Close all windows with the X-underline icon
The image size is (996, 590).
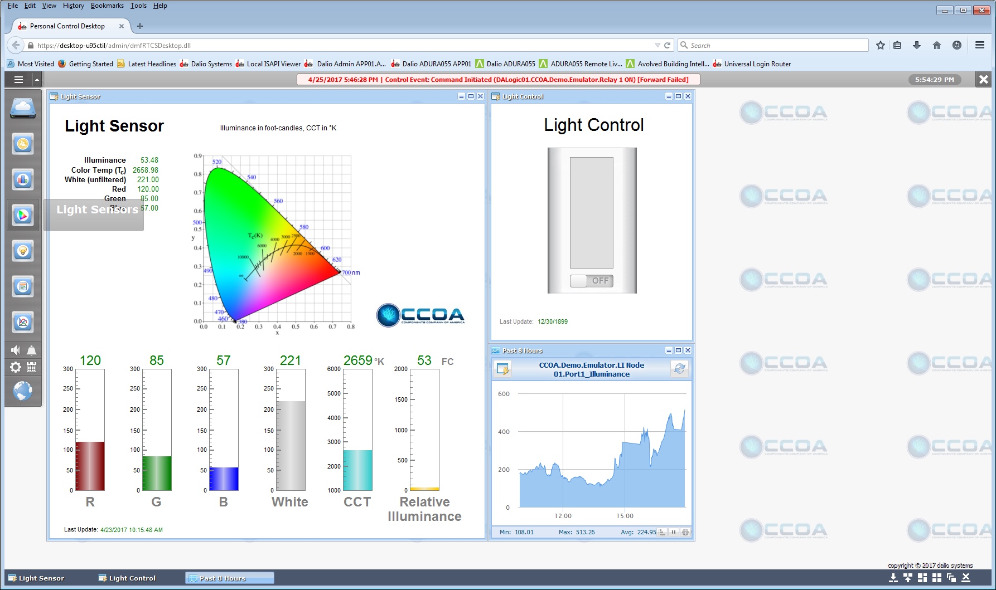[966, 578]
